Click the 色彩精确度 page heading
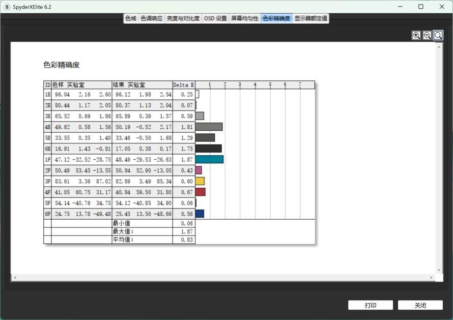453x320 pixels. (x=61, y=65)
